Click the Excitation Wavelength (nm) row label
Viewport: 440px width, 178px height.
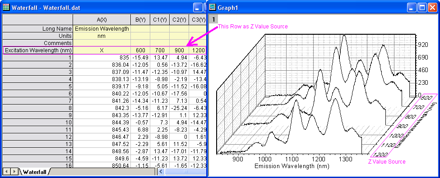[37, 50]
